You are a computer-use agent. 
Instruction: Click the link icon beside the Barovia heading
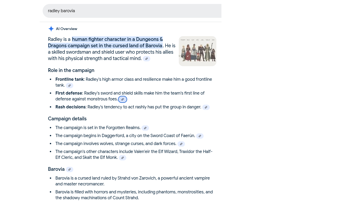(x=70, y=169)
